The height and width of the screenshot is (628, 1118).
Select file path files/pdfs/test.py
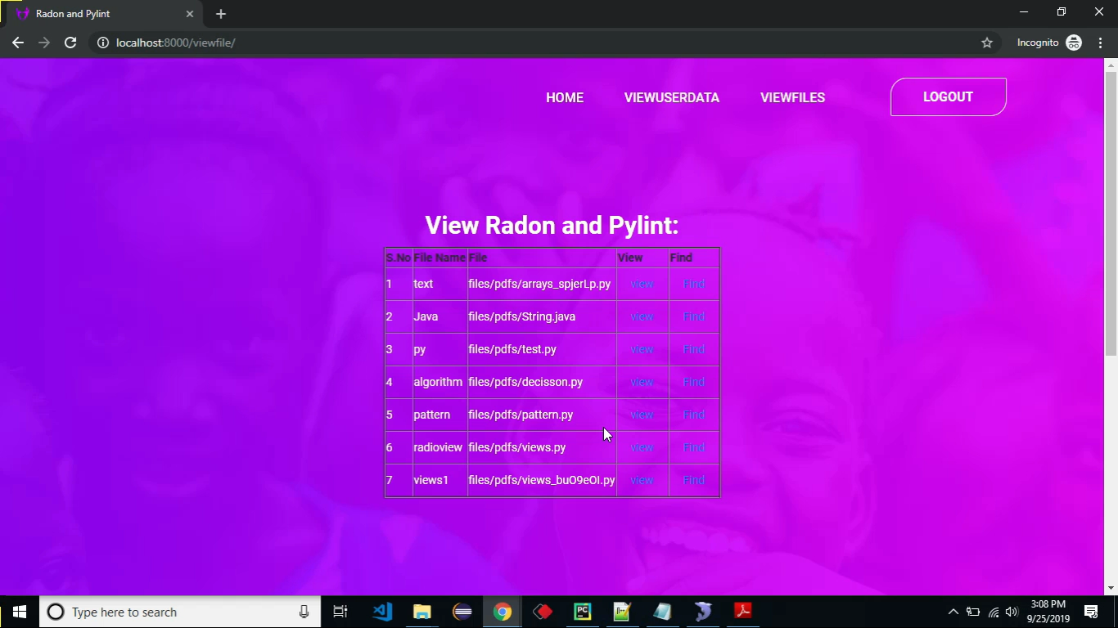[512, 349]
